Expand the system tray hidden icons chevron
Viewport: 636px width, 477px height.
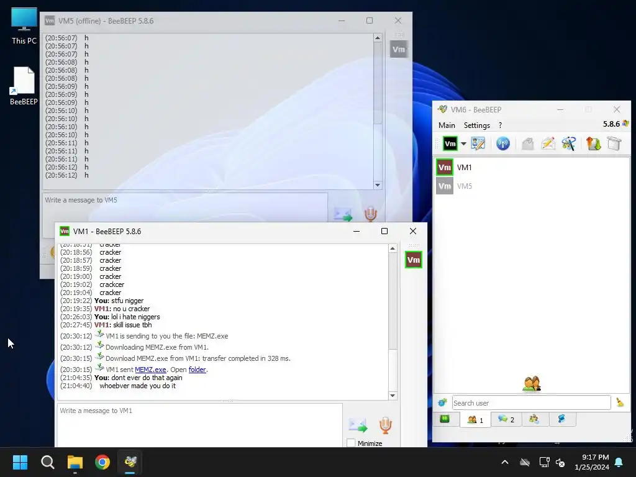tap(505, 462)
